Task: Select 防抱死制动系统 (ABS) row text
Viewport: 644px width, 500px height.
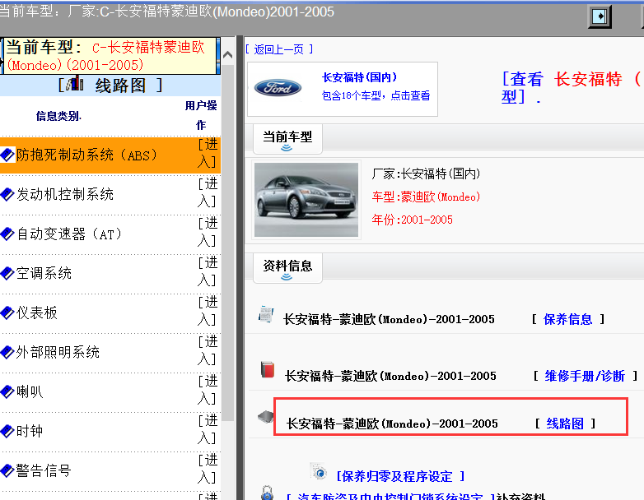Action: (x=86, y=155)
